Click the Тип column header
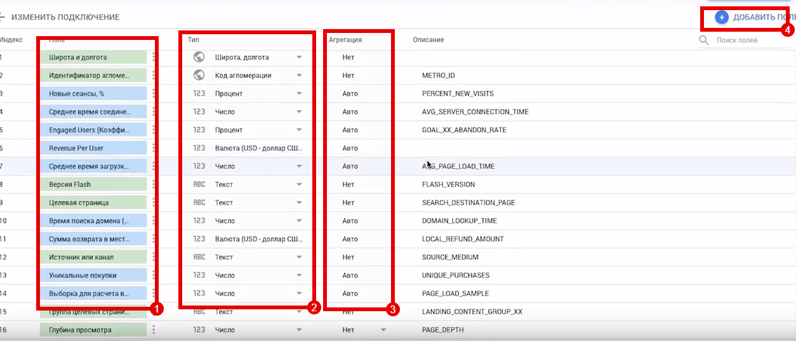The width and height of the screenshot is (796, 341). point(194,39)
